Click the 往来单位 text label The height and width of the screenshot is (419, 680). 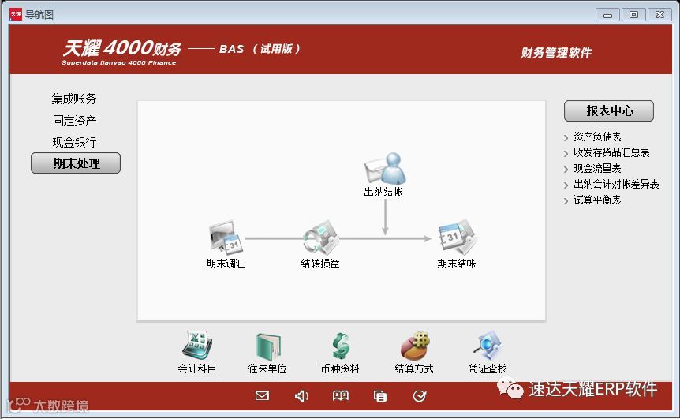point(267,368)
